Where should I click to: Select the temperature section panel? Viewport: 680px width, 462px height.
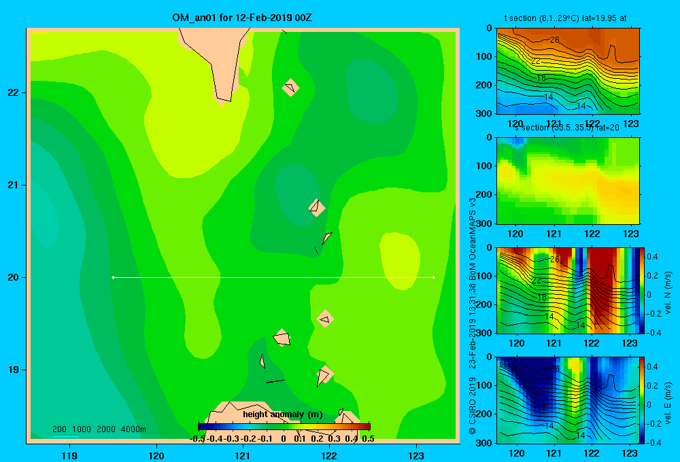click(568, 71)
